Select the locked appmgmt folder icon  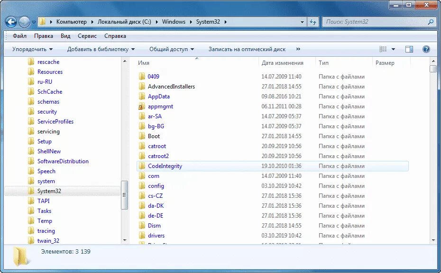[x=142, y=106]
